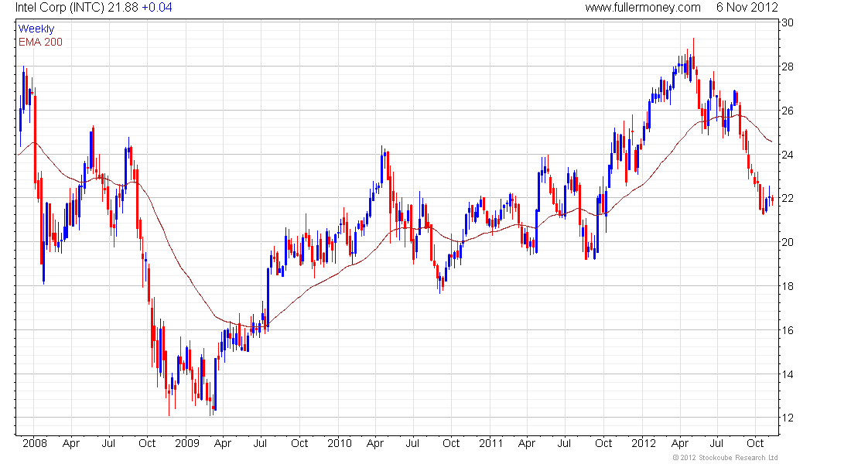Click the 'Apr' label after 2009
The image size is (851, 464).
coord(223,443)
